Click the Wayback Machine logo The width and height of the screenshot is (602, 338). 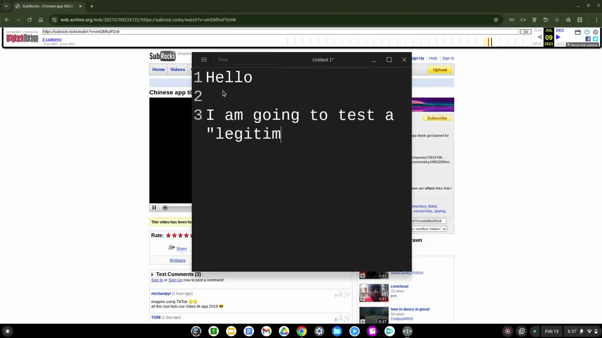point(22,38)
